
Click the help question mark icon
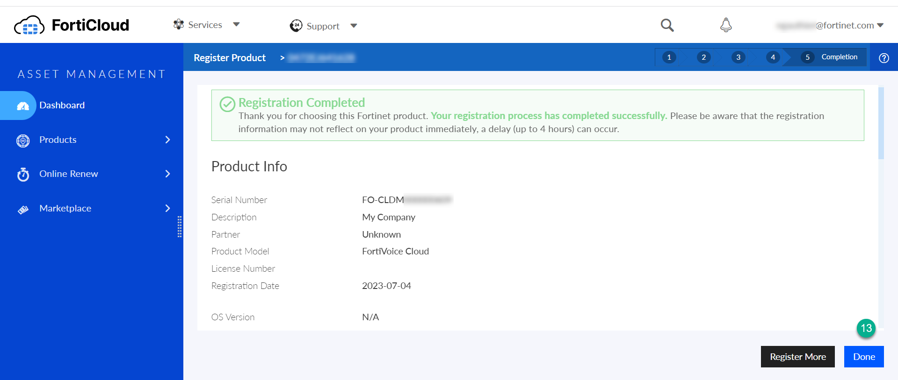pyautogui.click(x=884, y=58)
